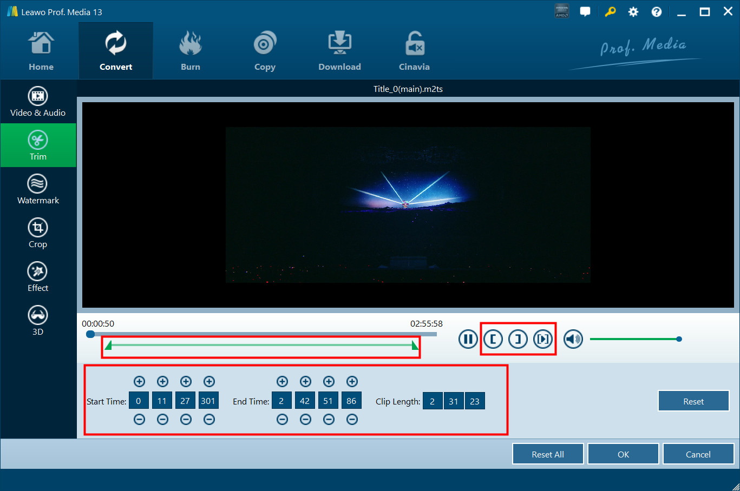Increase End Time milliseconds above 86
Viewport: 740px width, 491px height.
pos(352,381)
